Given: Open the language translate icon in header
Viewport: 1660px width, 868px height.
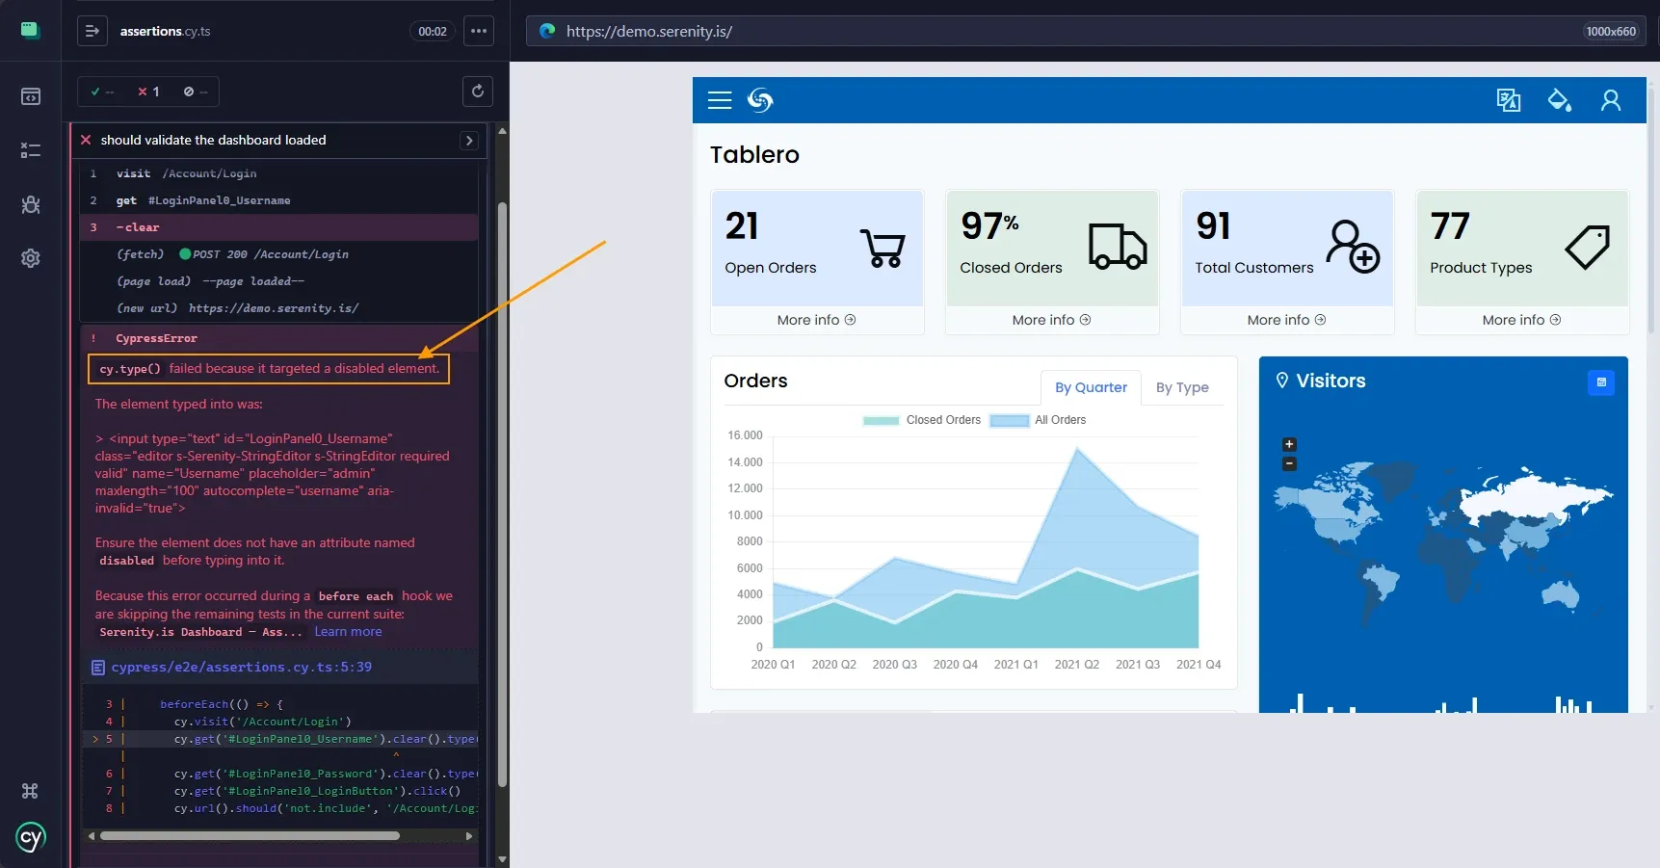Looking at the screenshot, I should point(1509,100).
